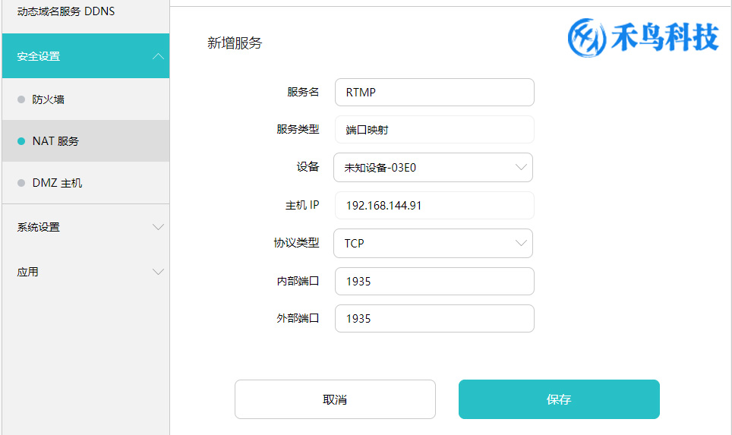
Task: Focus the 内部端口 input field
Action: (x=434, y=281)
